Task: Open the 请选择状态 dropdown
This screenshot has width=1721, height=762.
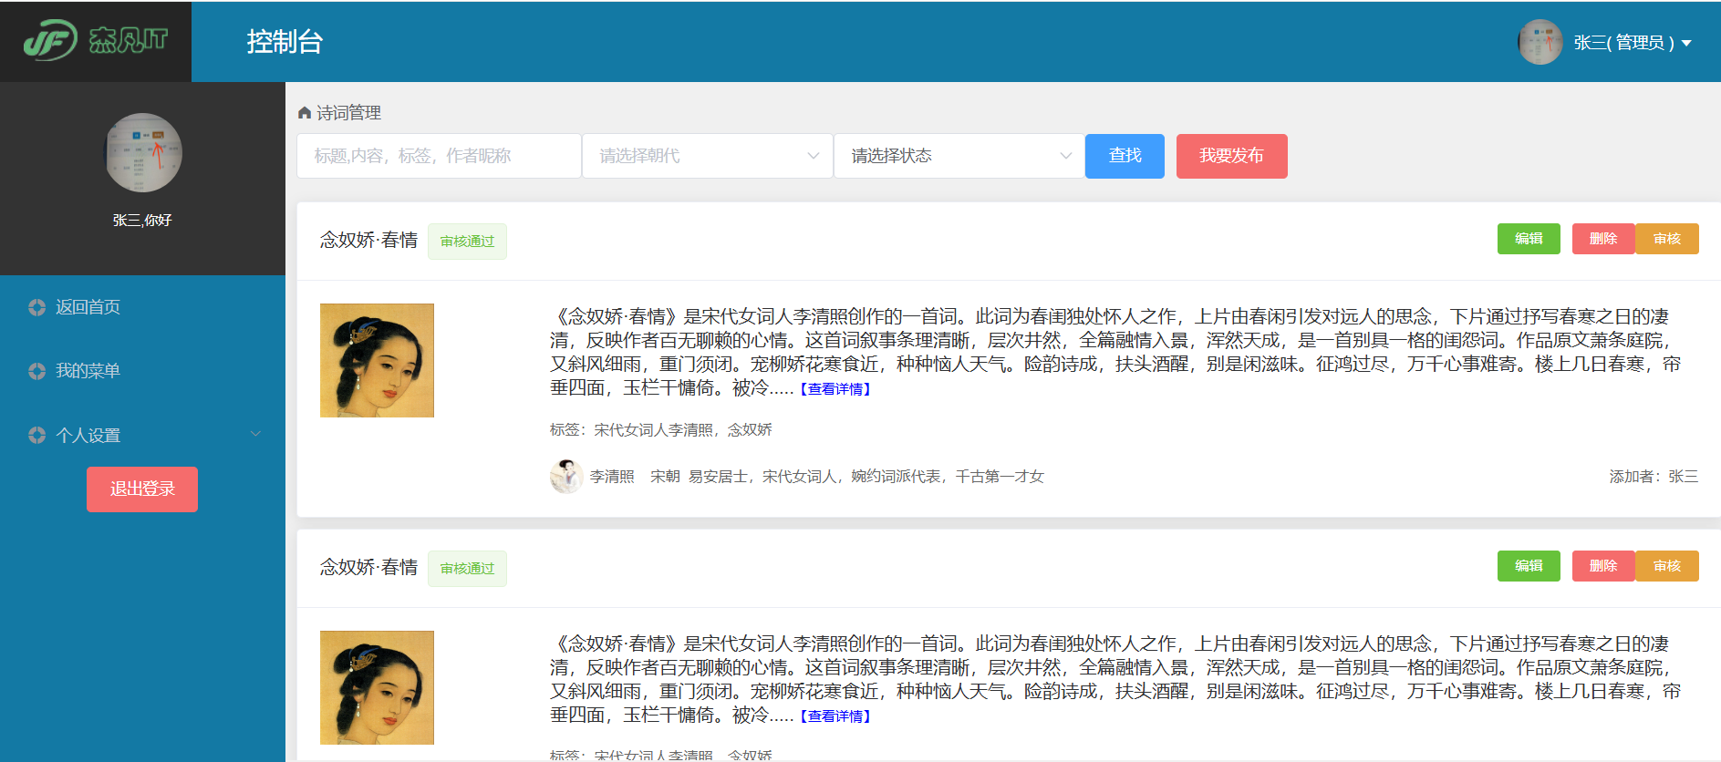Action: point(959,156)
